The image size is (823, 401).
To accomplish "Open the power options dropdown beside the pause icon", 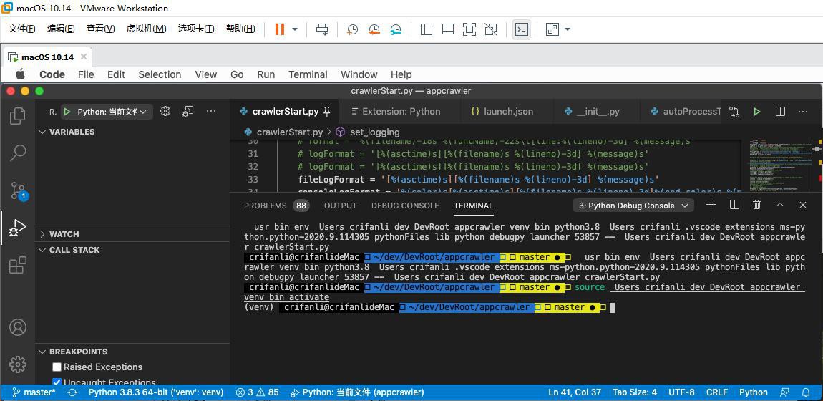I will (x=295, y=29).
